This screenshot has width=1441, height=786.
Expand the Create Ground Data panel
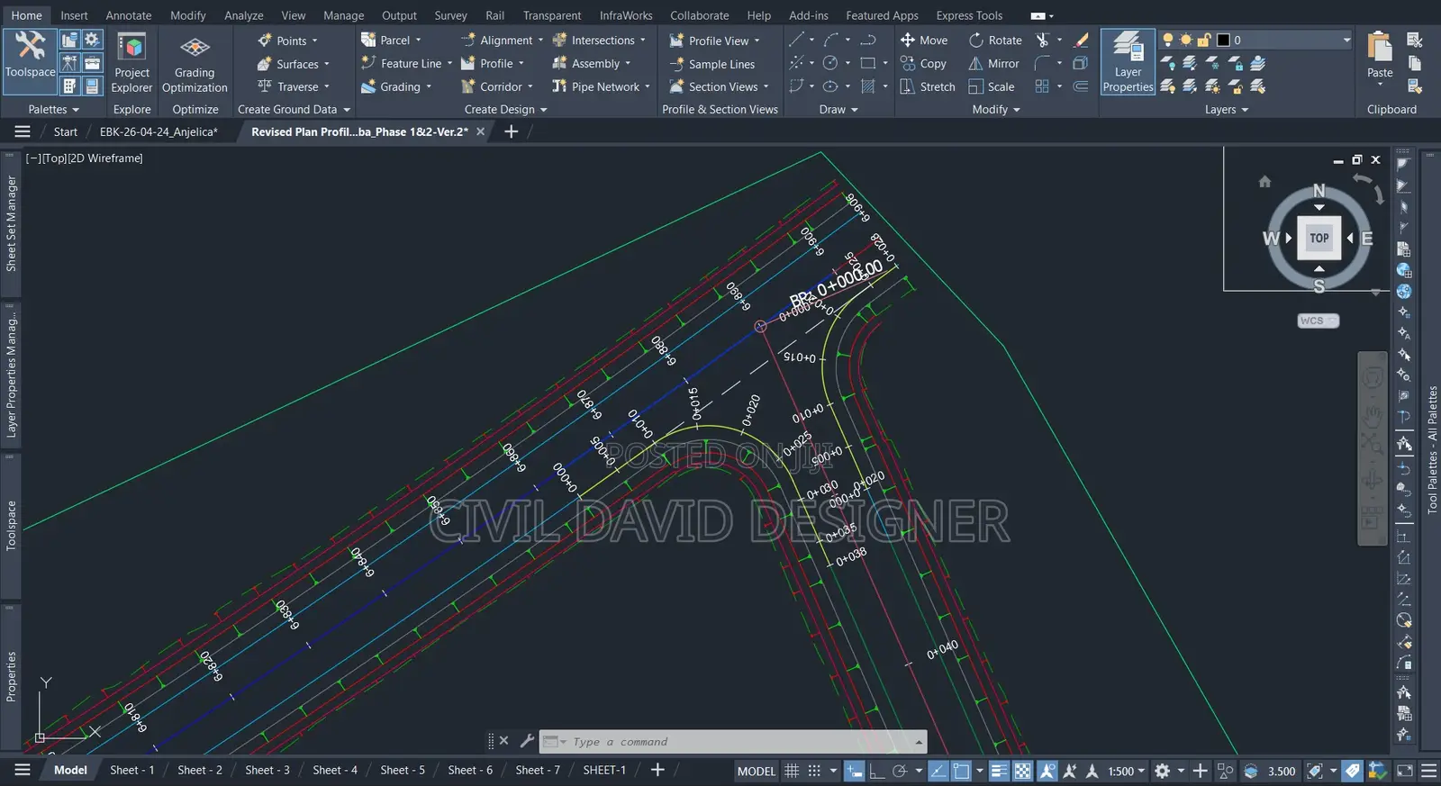[x=294, y=109]
